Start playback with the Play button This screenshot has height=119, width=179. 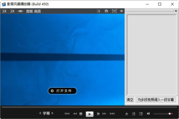(x=89, y=114)
